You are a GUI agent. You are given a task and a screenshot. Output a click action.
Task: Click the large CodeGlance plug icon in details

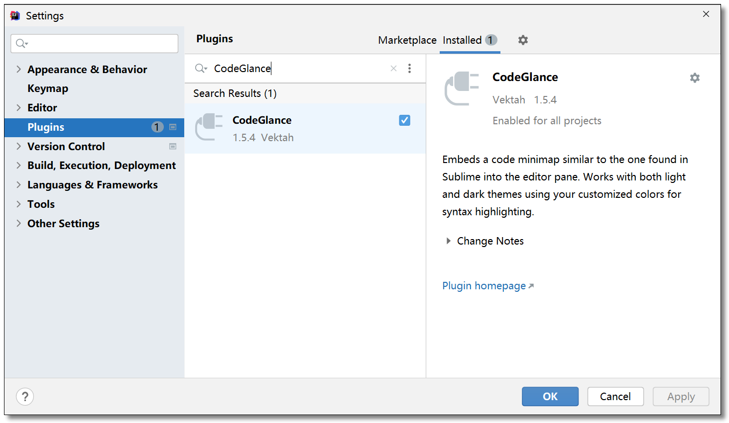[462, 88]
